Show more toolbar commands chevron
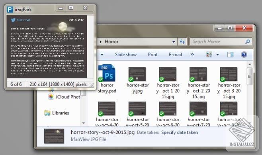This screenshot has height=155, width=262. [x=192, y=55]
